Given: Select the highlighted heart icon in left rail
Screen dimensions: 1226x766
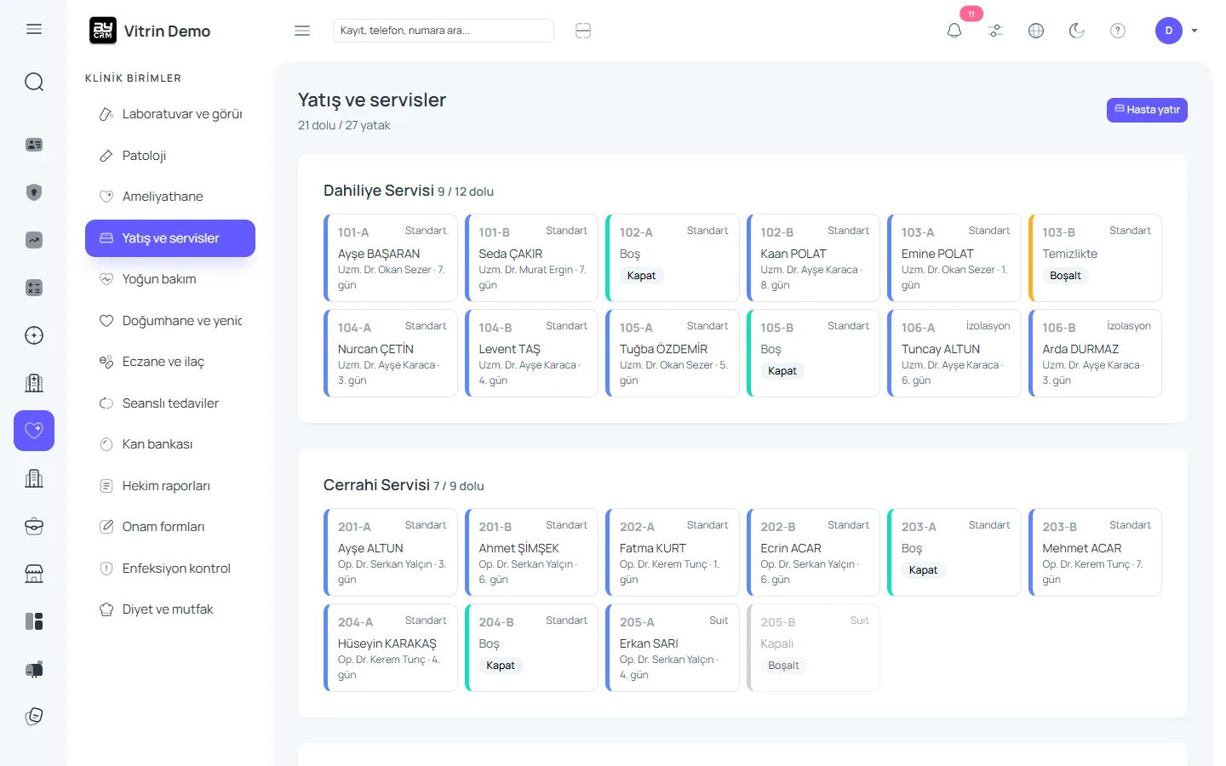Looking at the screenshot, I should coord(34,431).
